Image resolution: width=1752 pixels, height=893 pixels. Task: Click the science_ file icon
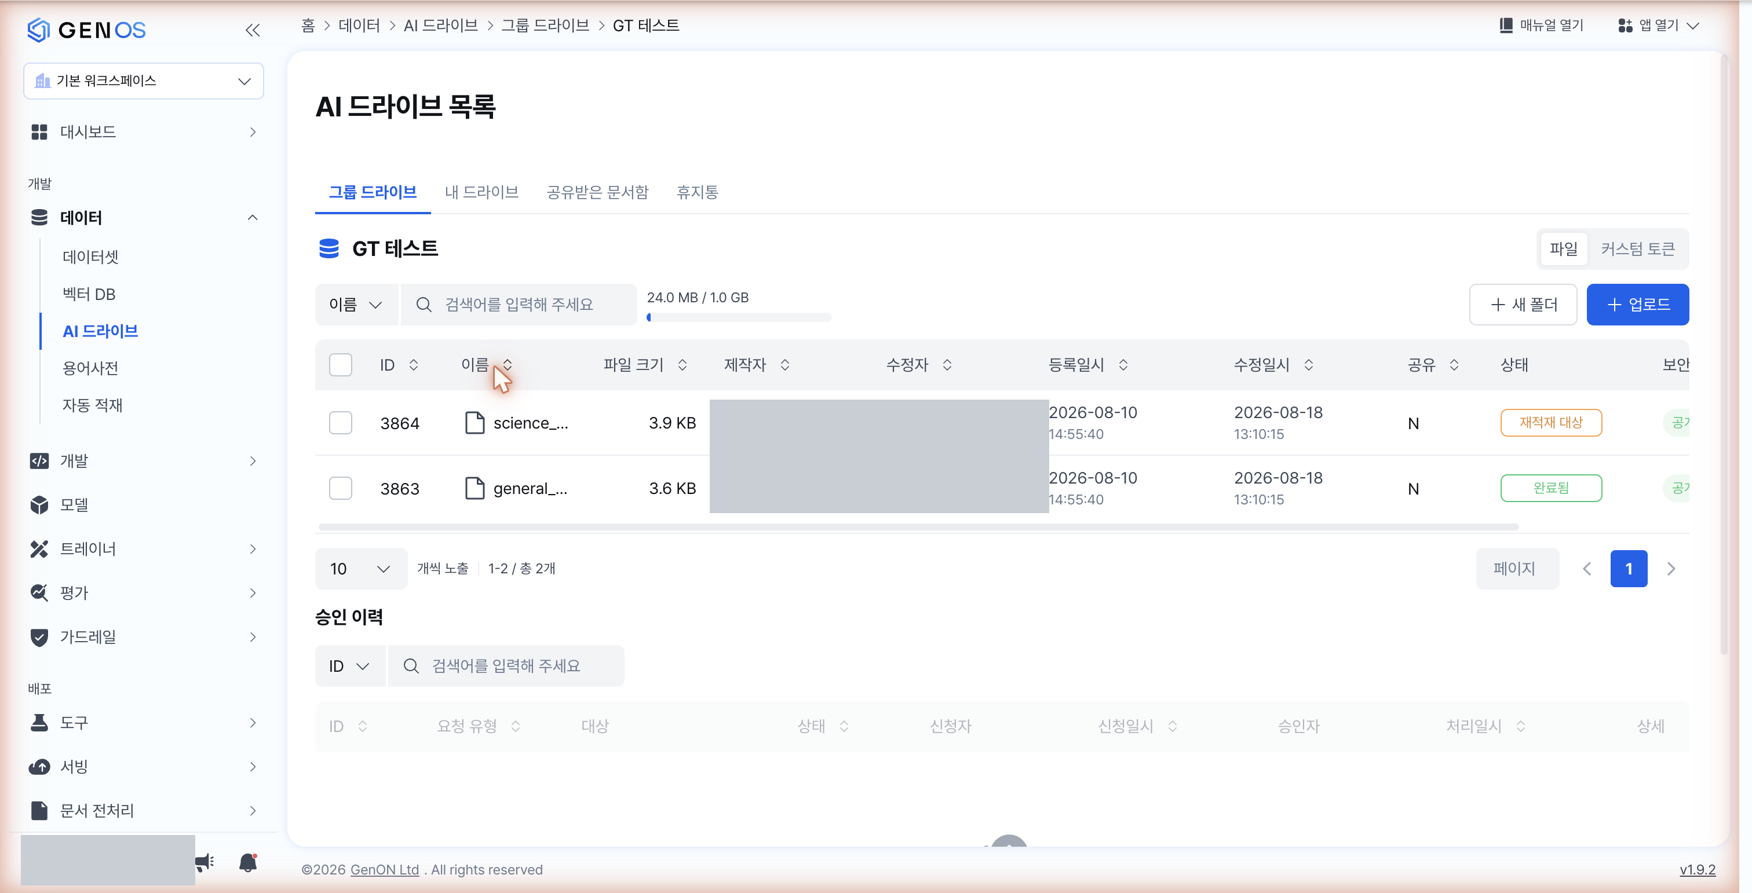(x=475, y=423)
